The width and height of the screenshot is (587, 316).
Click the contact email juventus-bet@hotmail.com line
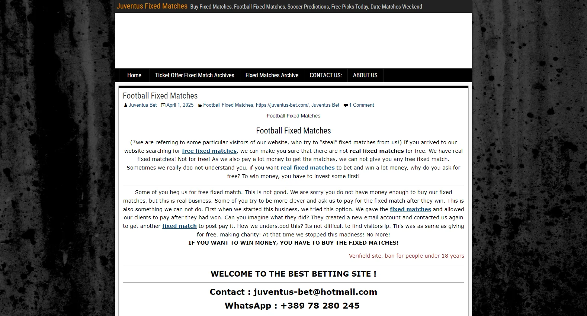click(x=293, y=292)
